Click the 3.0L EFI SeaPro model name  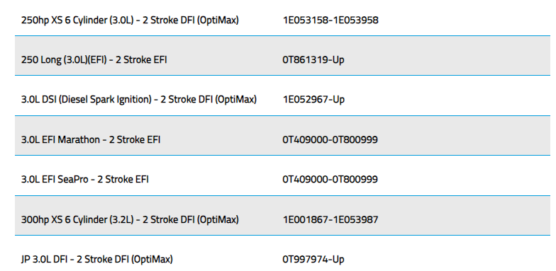(85, 180)
